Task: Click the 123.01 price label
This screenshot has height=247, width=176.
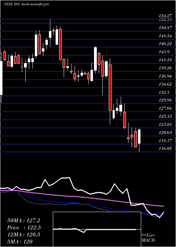Action: tap(165, 125)
